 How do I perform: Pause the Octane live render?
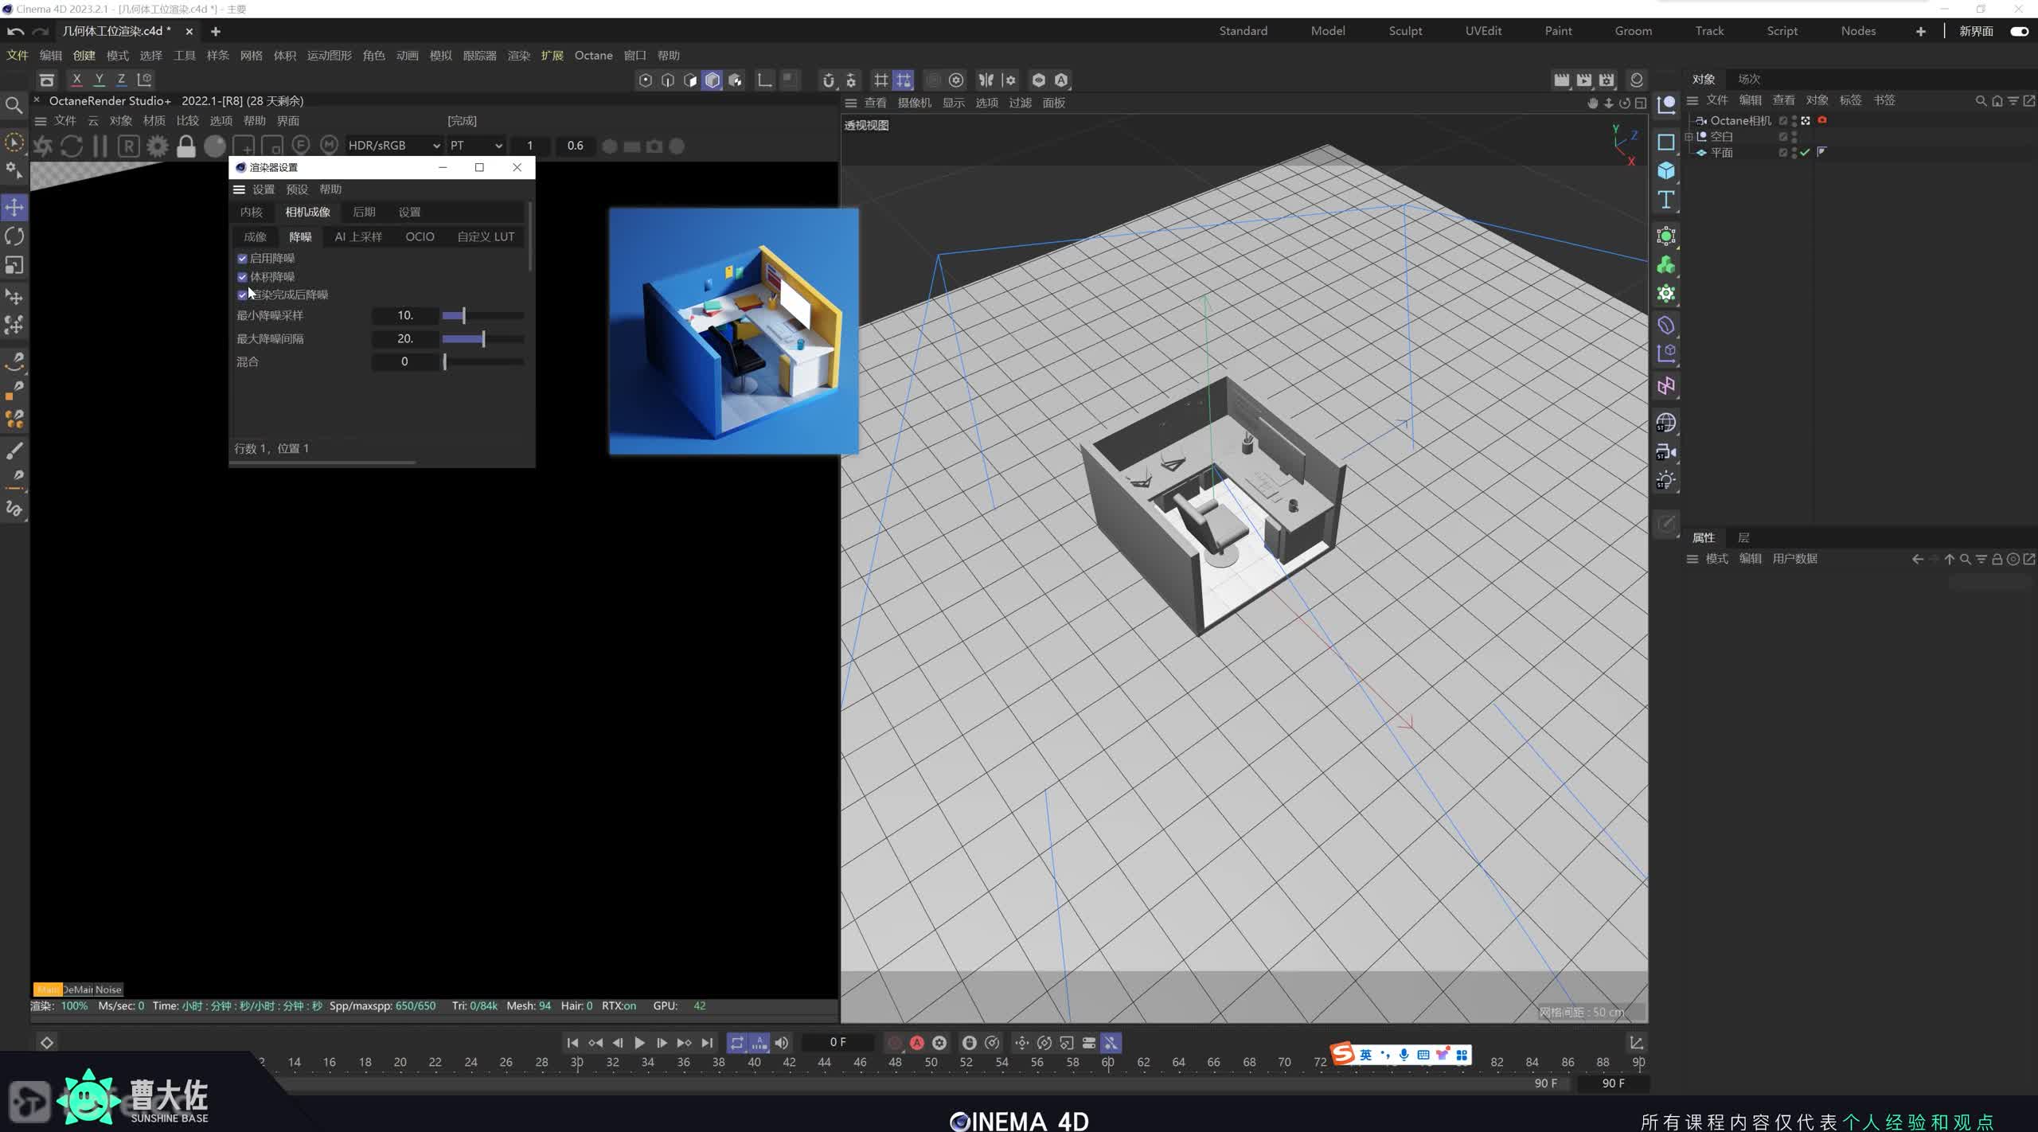[x=100, y=146]
